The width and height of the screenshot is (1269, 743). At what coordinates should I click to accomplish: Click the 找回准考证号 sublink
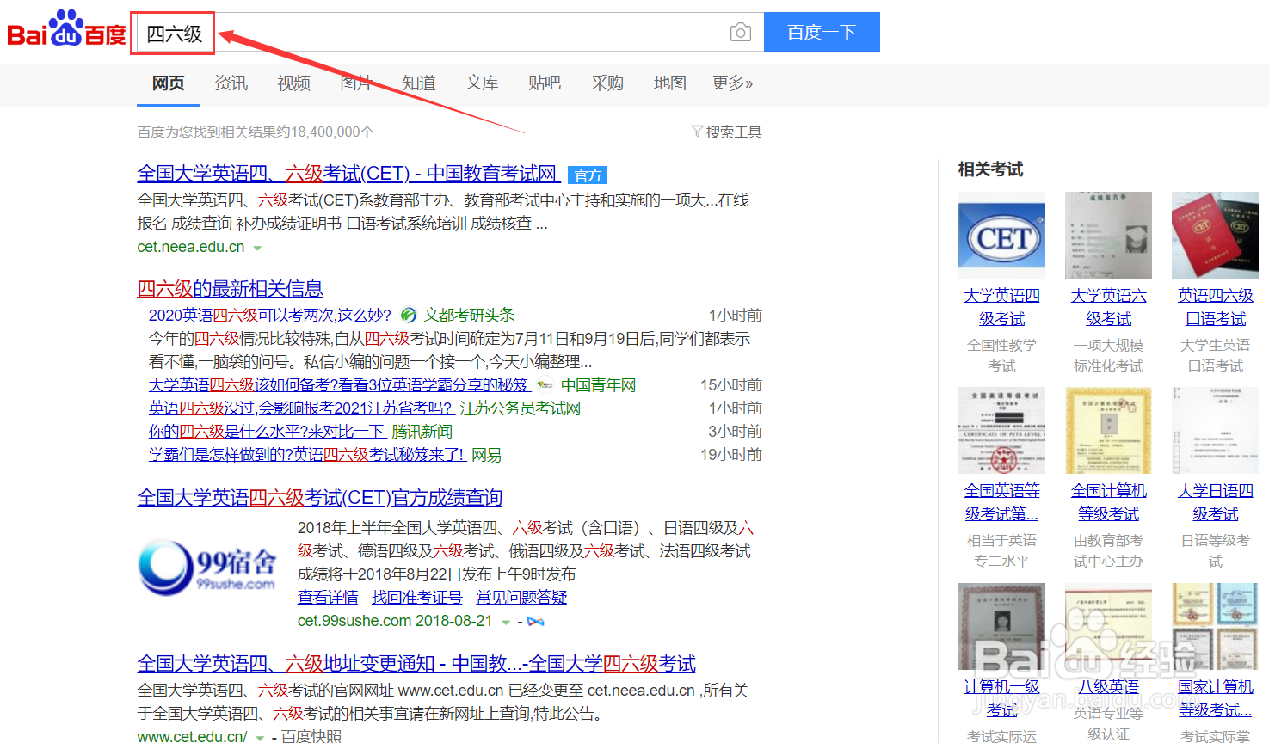(x=417, y=598)
